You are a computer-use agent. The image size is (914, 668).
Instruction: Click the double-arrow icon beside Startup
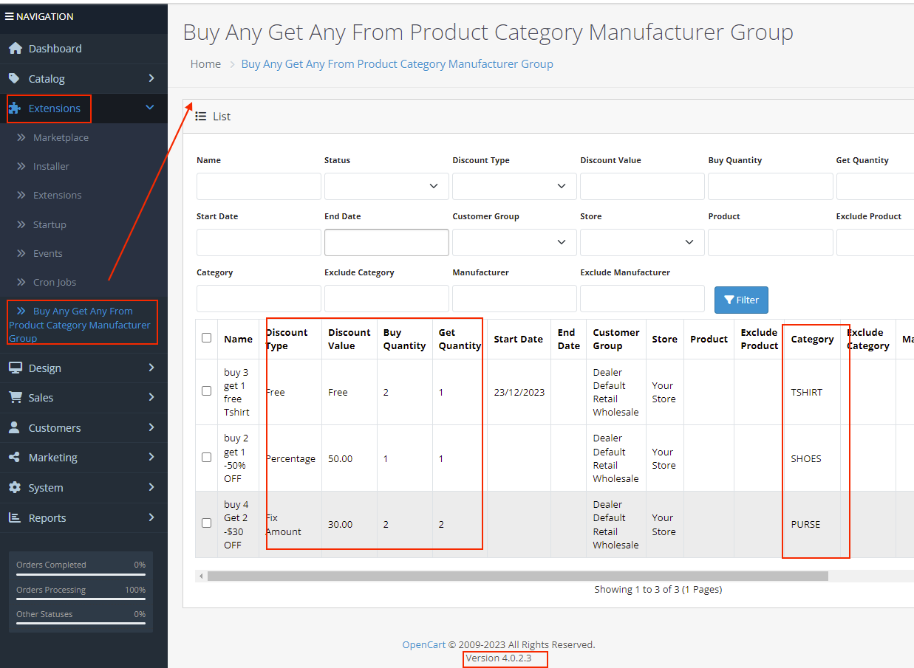tap(21, 224)
